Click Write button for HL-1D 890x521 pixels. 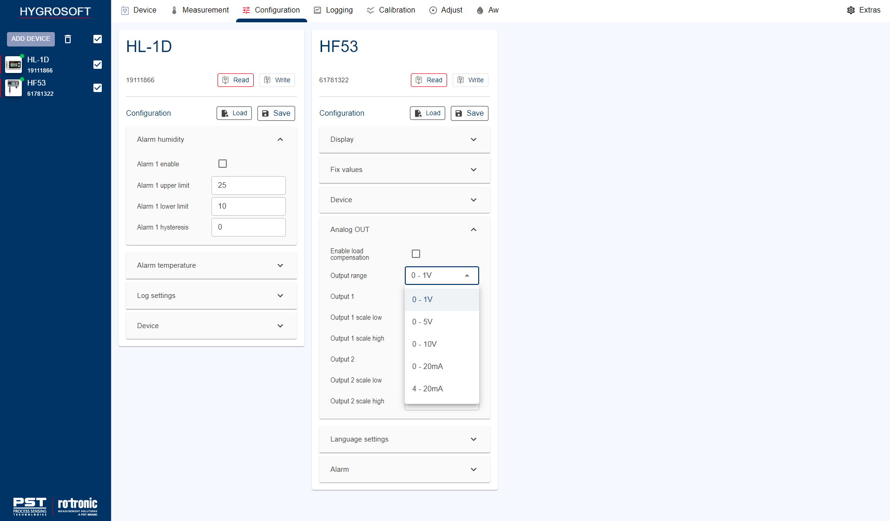[277, 80]
